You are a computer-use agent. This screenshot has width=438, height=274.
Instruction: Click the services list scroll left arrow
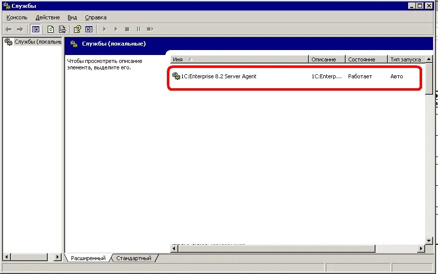pos(174,248)
